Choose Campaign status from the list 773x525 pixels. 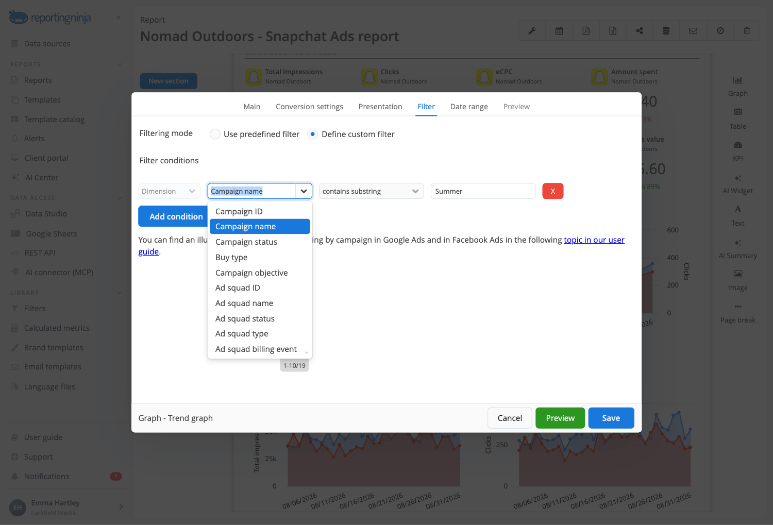260,242
